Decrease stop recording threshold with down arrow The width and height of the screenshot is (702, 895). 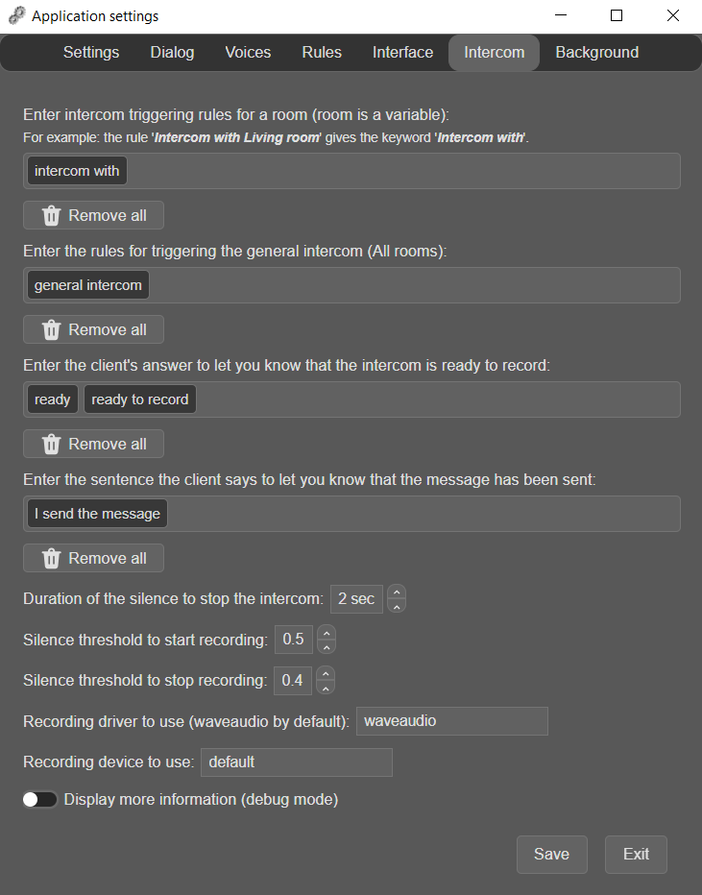[x=326, y=688]
